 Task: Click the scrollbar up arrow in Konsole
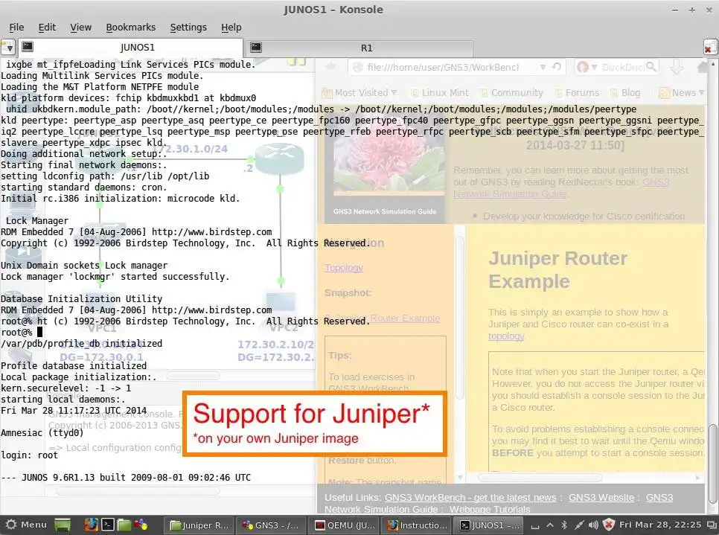(712, 64)
